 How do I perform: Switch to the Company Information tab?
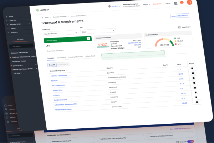click(76, 57)
